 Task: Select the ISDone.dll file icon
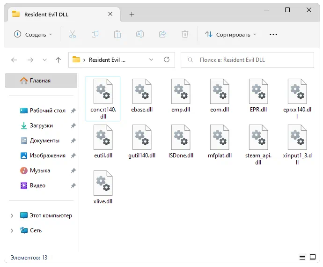click(181, 137)
